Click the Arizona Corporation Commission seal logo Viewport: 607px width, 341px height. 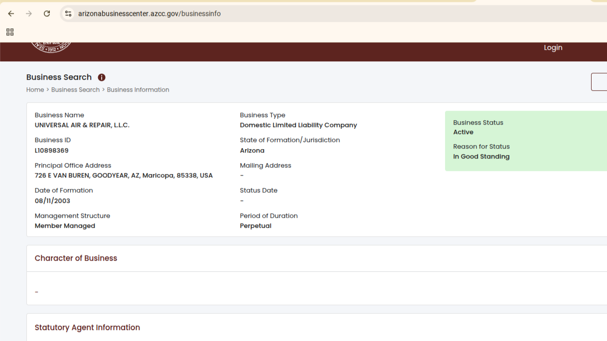coord(51,47)
